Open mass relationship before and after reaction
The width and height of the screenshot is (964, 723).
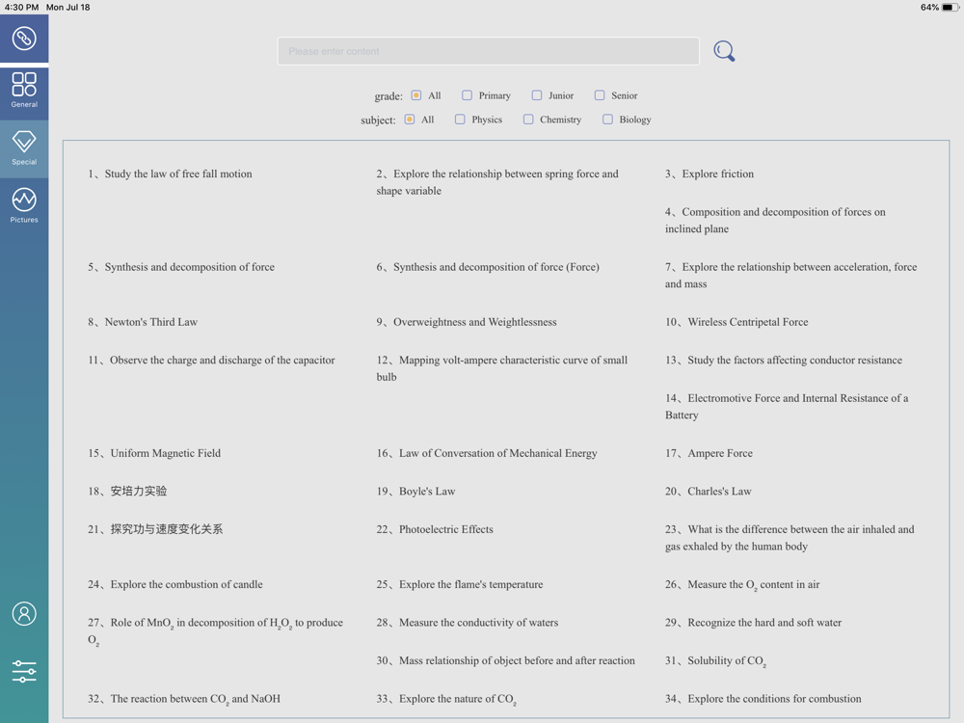[x=505, y=661]
